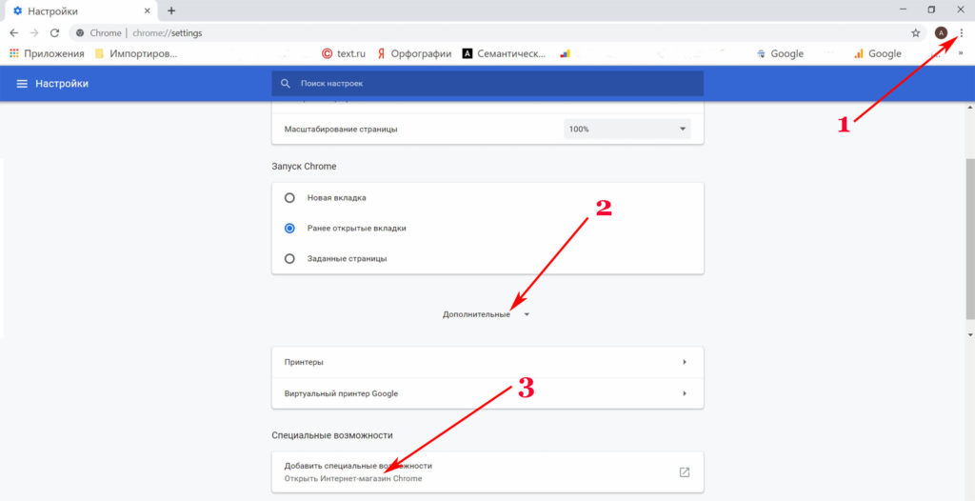975x501 pixels.
Task: Select the Новая вкладка radio option
Action: click(289, 198)
